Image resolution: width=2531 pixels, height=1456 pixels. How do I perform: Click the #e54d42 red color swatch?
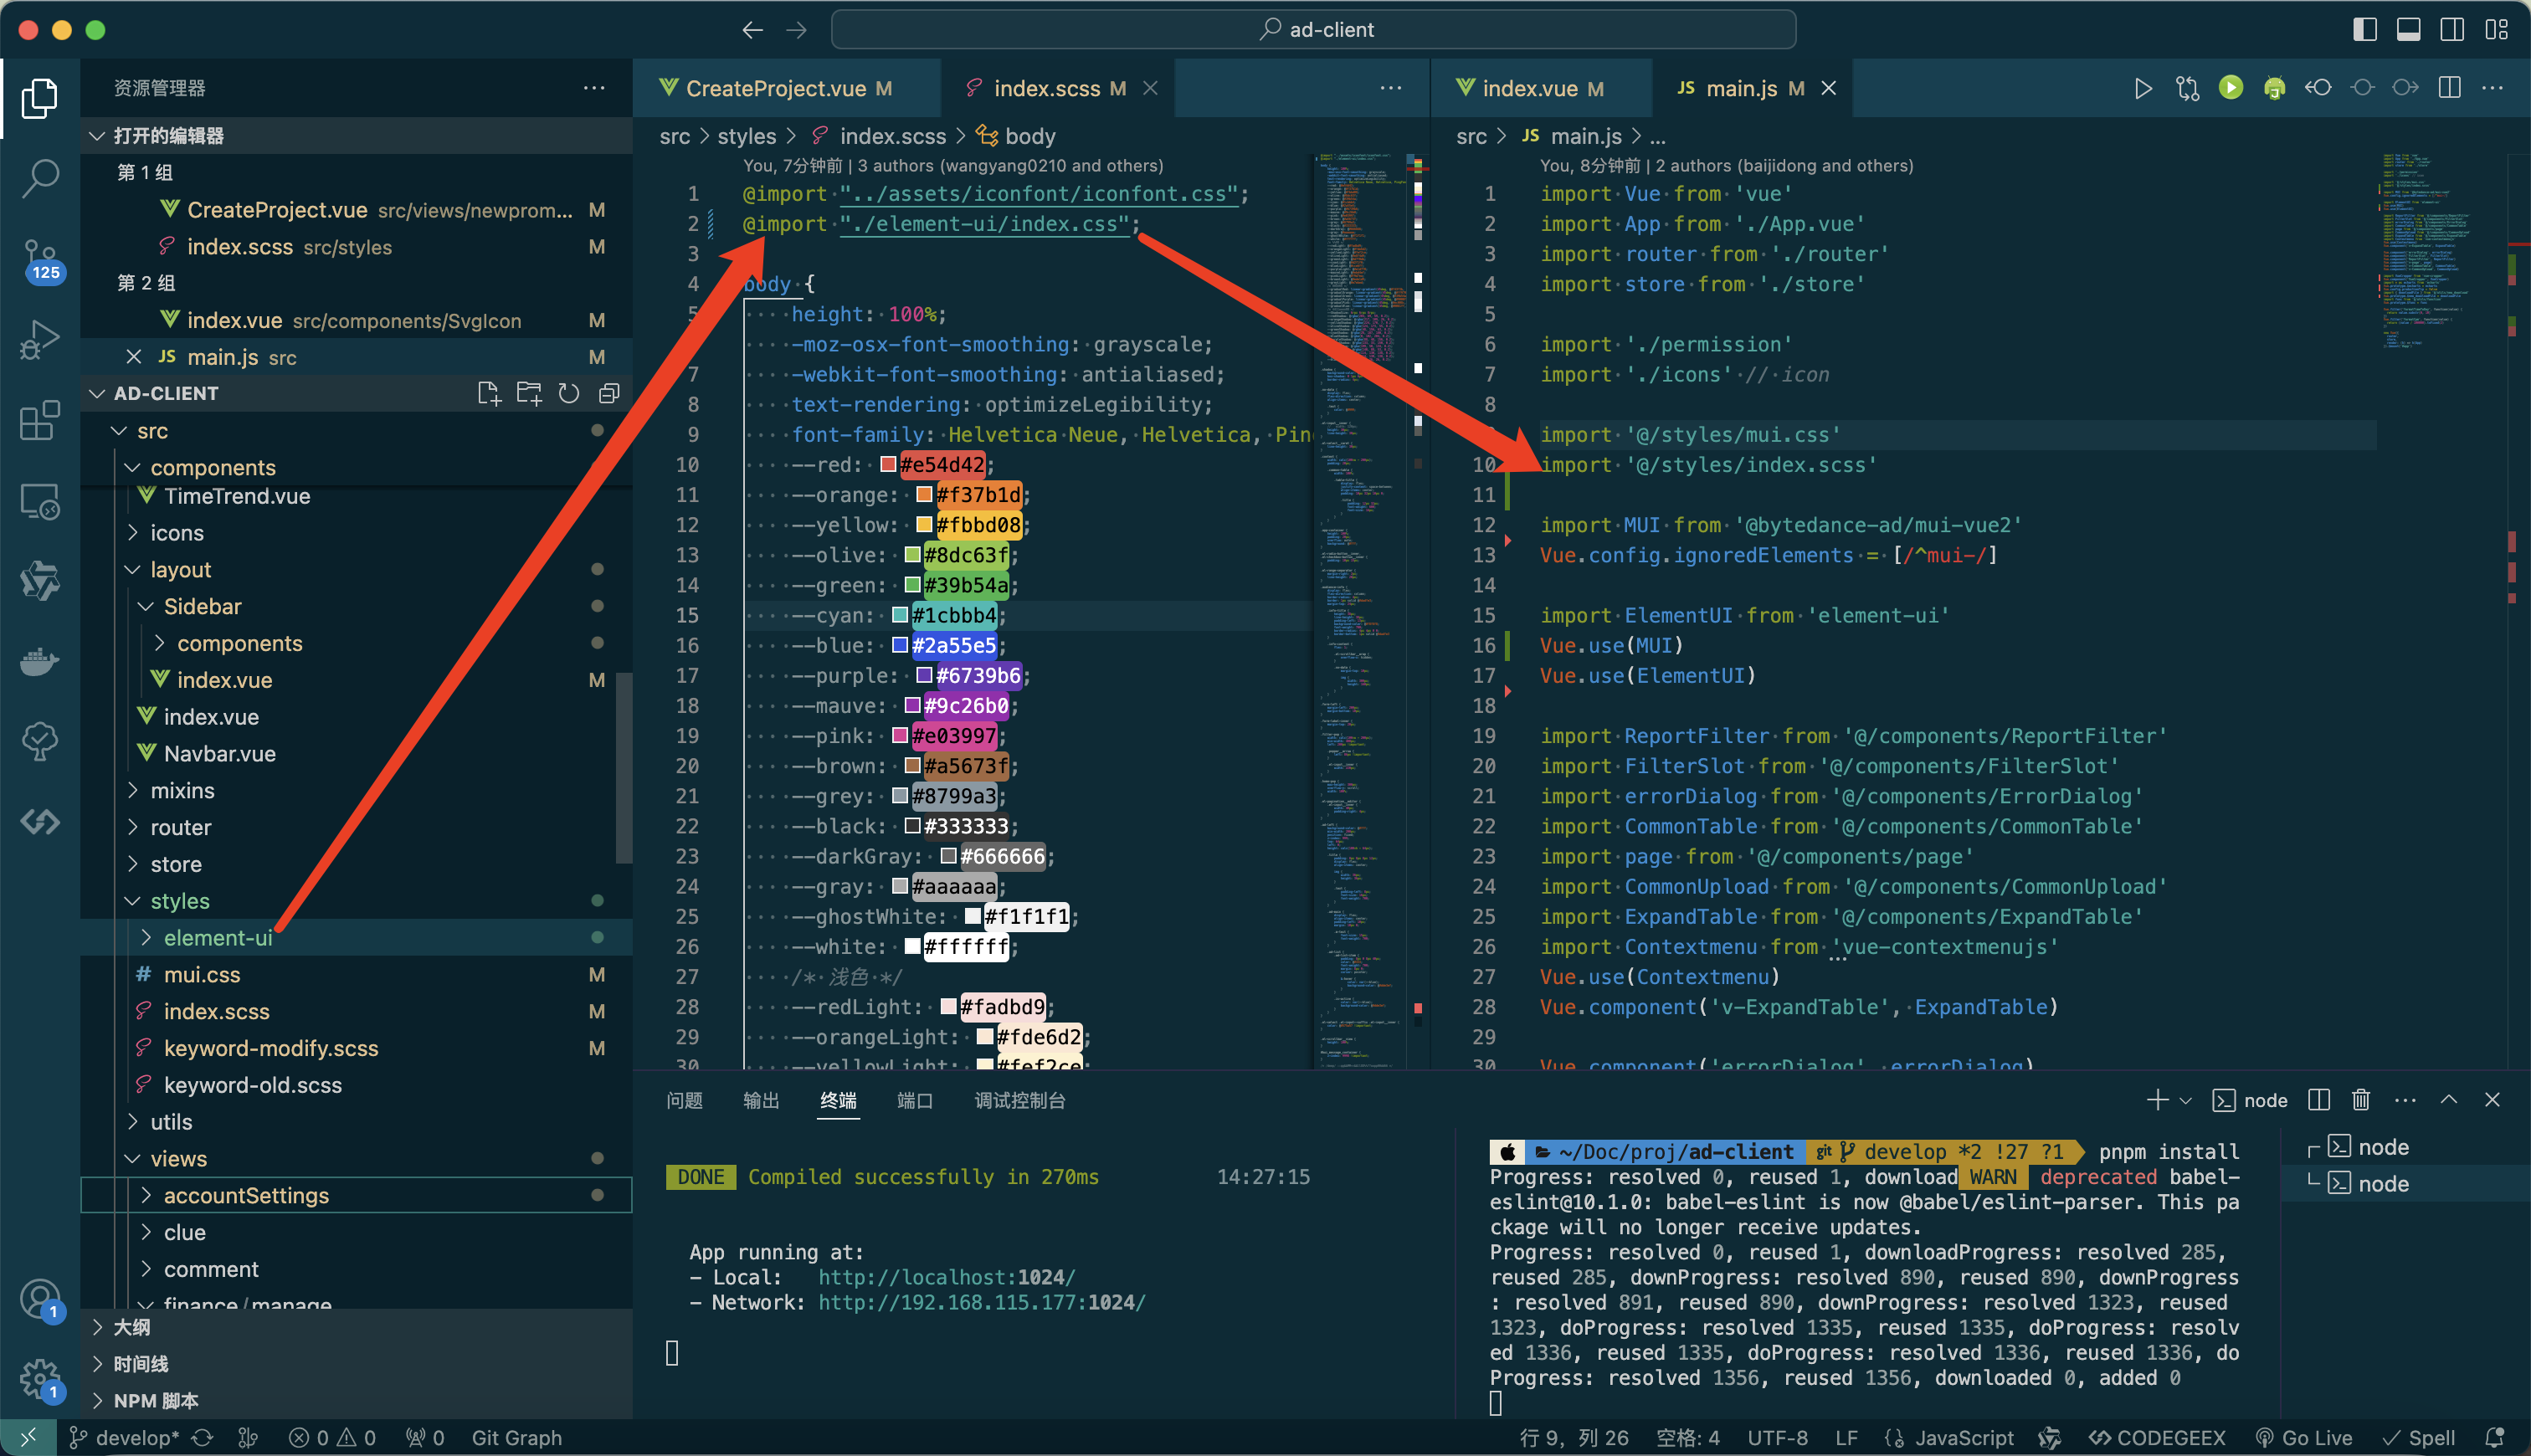click(x=888, y=464)
